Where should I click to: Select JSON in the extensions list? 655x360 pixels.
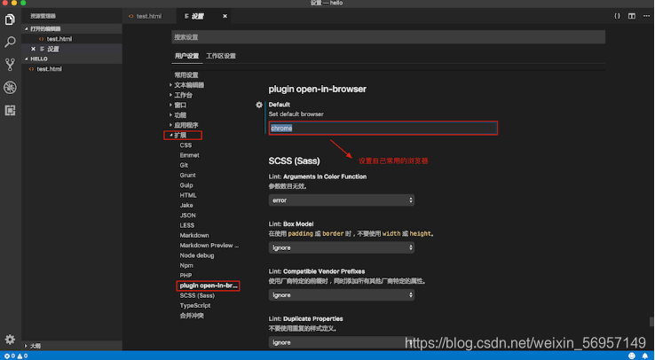[187, 215]
